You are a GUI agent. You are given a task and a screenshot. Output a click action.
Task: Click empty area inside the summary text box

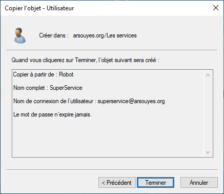(x=108, y=137)
